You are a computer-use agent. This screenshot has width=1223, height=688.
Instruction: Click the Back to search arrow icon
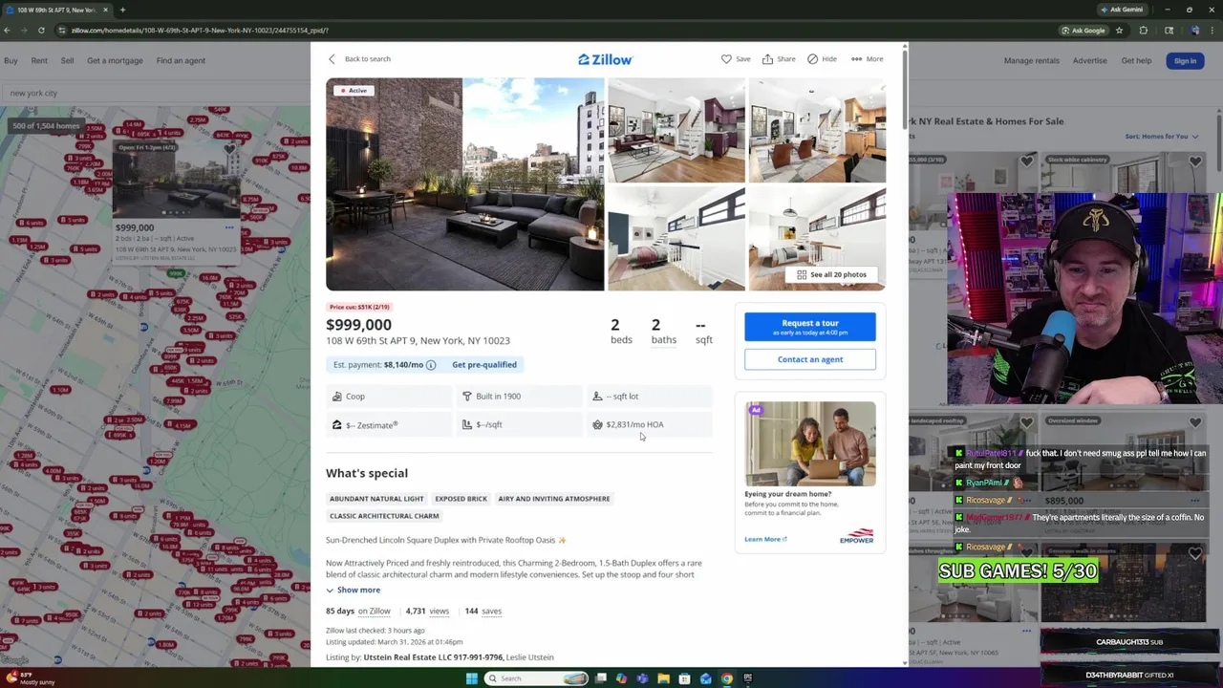point(332,59)
